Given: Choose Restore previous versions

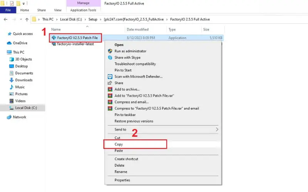Looking at the screenshot, I should coord(134,121).
